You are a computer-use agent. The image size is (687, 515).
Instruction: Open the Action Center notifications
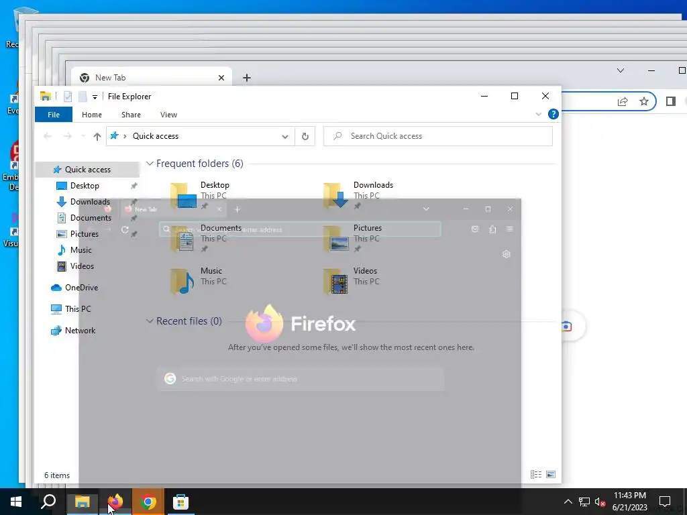tap(665, 502)
